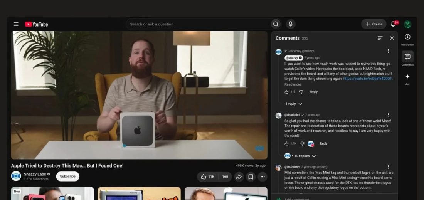This screenshot has height=200, width=424.
Task: Click pinned comment timestamp 2 years ago
Action: pyautogui.click(x=311, y=58)
